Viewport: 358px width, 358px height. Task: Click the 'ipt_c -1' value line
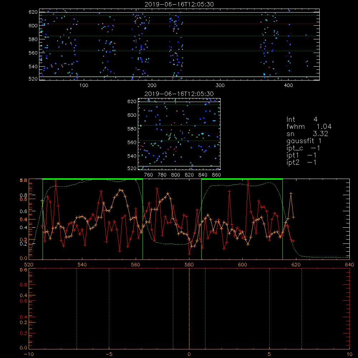[303, 148]
